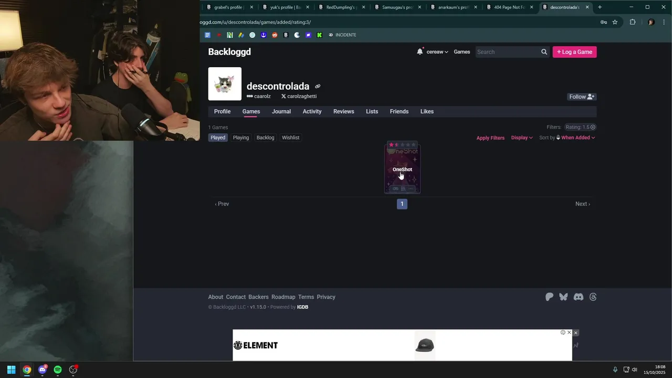Image resolution: width=672 pixels, height=378 pixels.
Task: Open the INCIDENTE bookmark
Action: tap(342, 35)
